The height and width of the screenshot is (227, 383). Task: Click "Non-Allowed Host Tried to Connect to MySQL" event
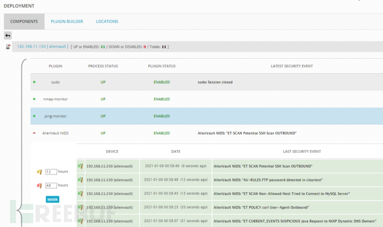(x=281, y=194)
